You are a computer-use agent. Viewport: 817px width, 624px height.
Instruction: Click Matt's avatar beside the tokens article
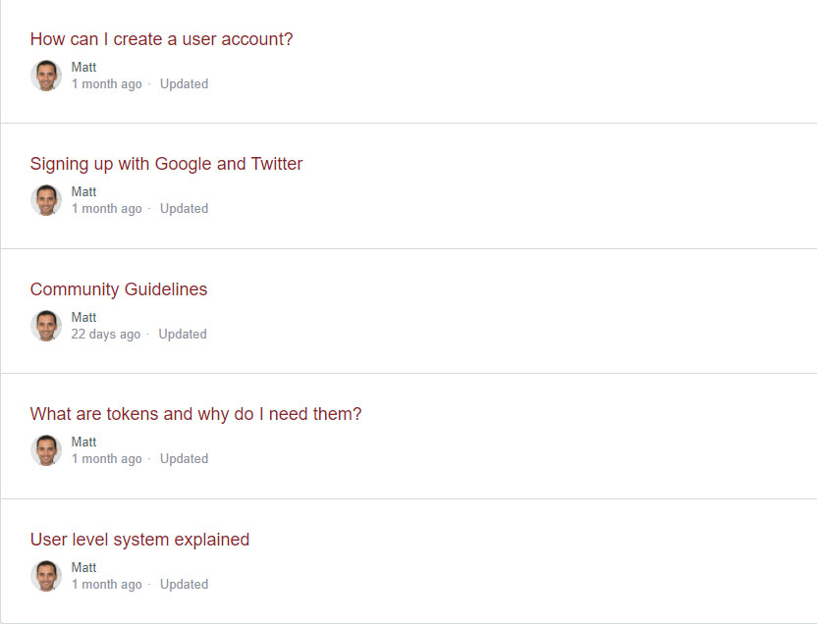[45, 450]
